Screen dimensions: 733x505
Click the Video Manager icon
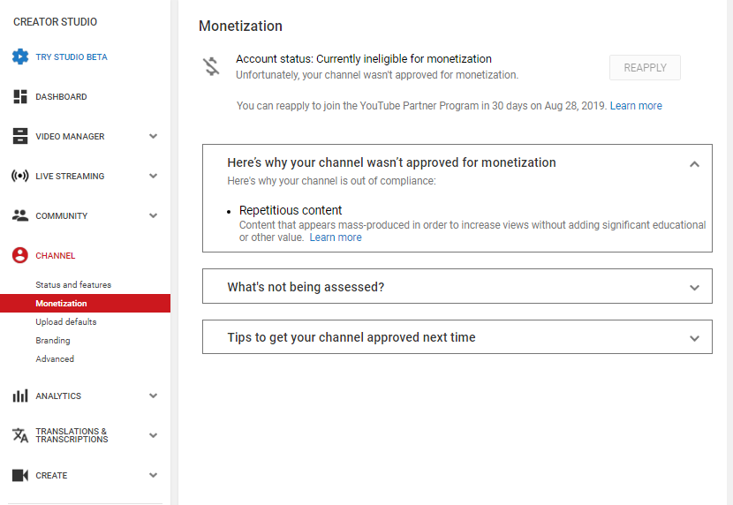click(x=20, y=137)
